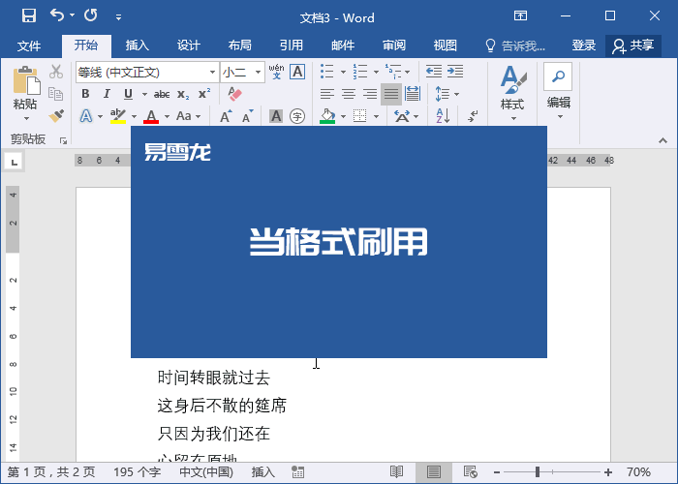This screenshot has height=484, width=678.
Task: Click the 登录 sign-in button
Action: point(583,45)
